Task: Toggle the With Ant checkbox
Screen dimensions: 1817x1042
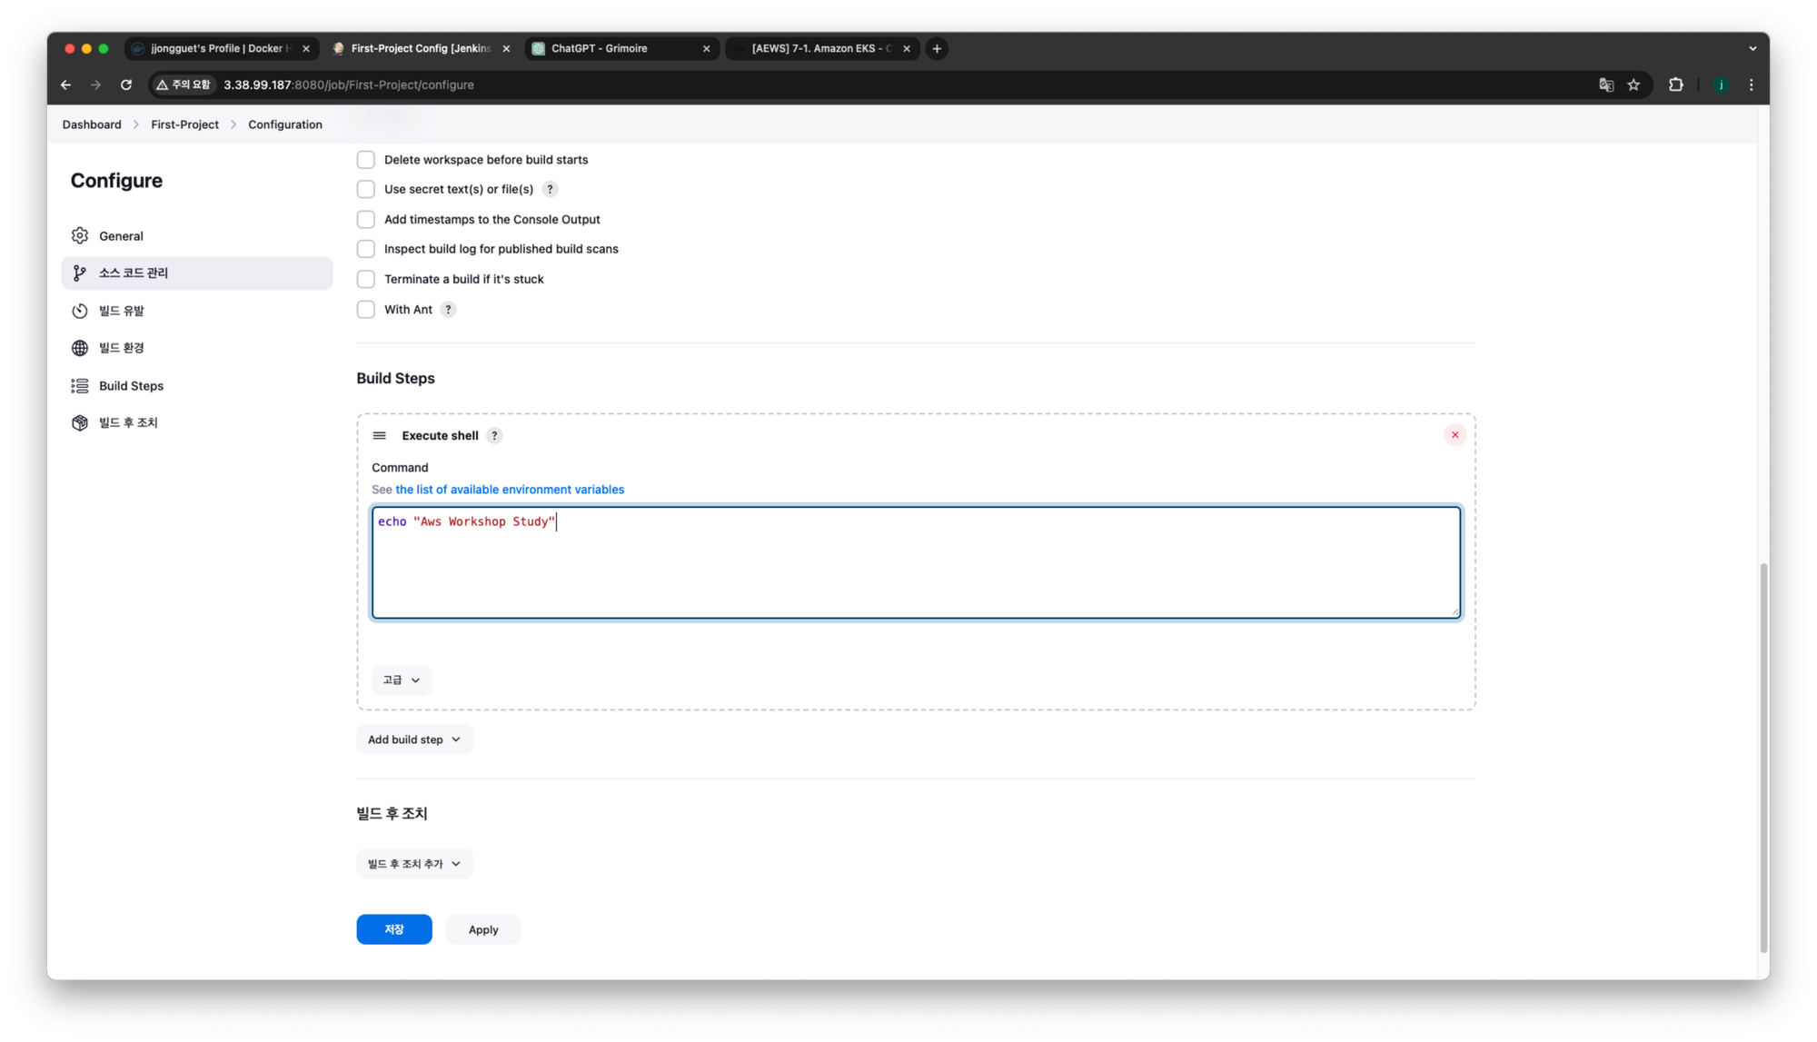Action: coord(366,310)
